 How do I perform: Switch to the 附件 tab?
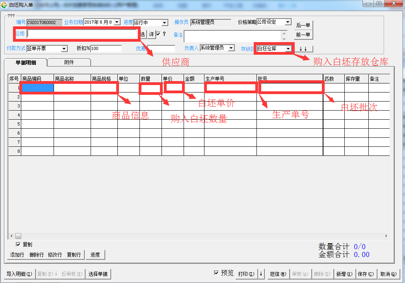(69, 62)
